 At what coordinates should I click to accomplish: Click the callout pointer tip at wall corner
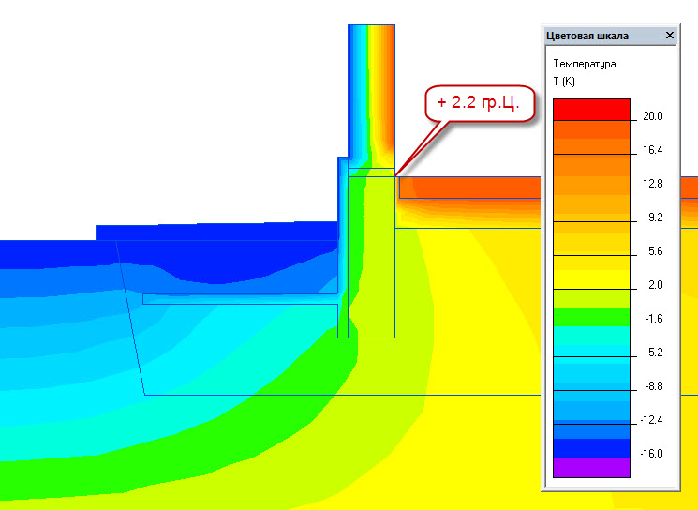click(x=396, y=174)
